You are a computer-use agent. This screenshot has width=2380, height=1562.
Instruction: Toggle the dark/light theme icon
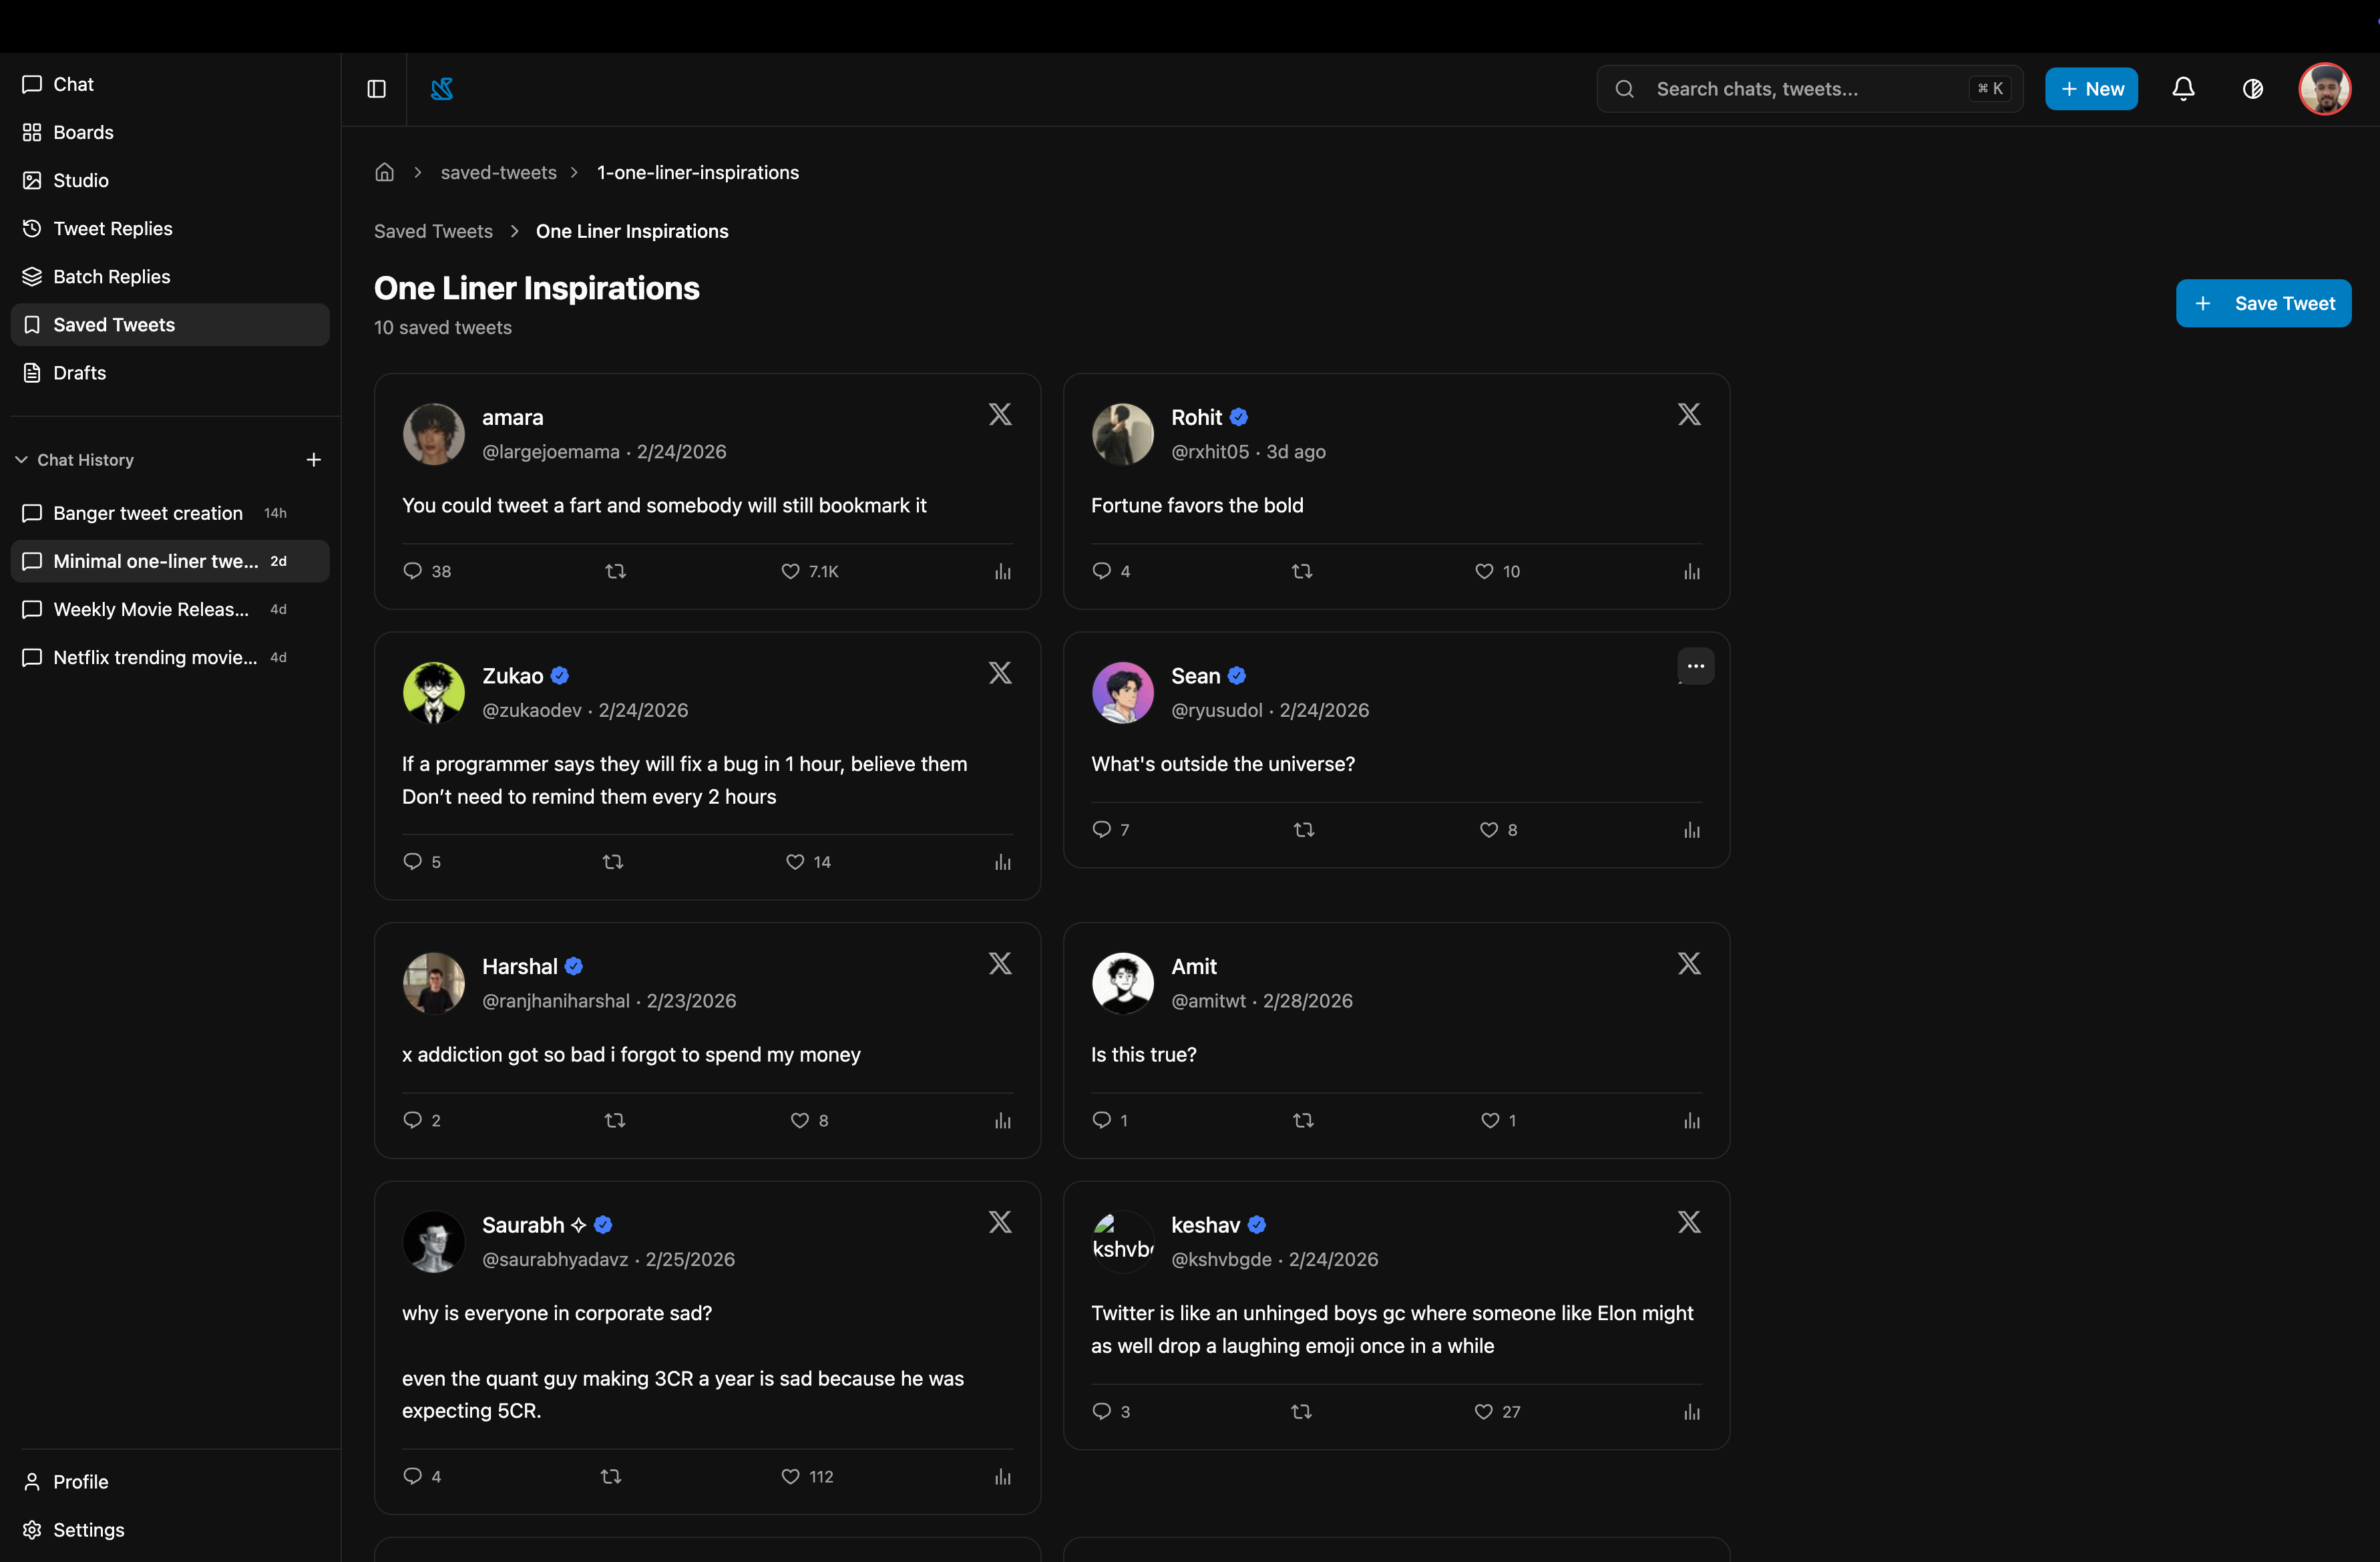click(x=2252, y=89)
